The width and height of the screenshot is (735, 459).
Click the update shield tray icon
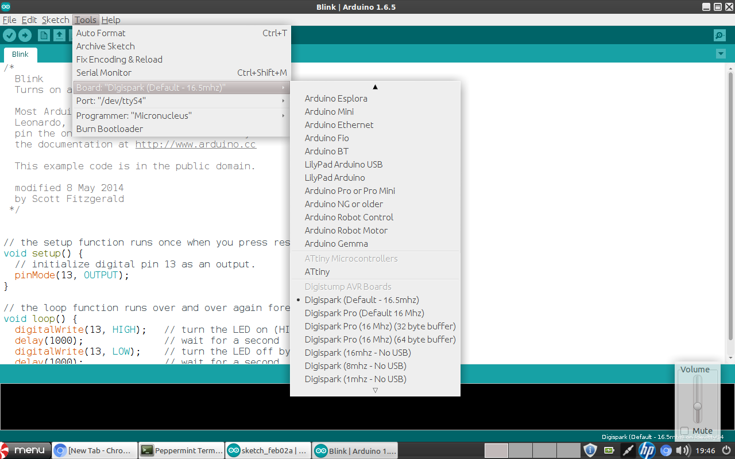click(x=590, y=450)
